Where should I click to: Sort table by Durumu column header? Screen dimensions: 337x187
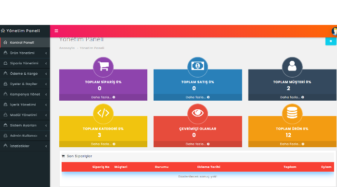pyautogui.click(x=162, y=167)
